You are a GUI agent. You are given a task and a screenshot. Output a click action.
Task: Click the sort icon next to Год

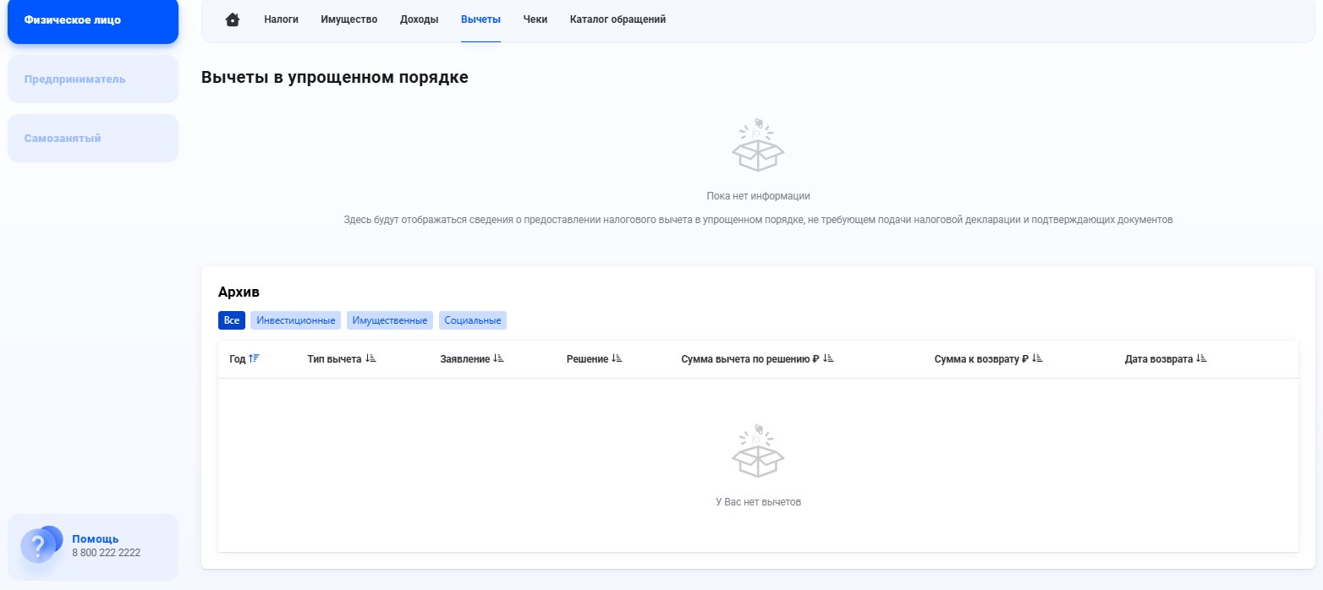click(x=252, y=358)
